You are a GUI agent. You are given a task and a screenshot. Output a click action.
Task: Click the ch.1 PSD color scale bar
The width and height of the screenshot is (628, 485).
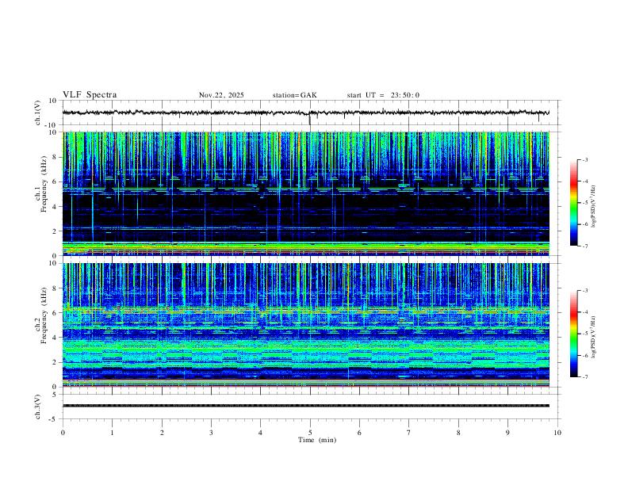573,203
